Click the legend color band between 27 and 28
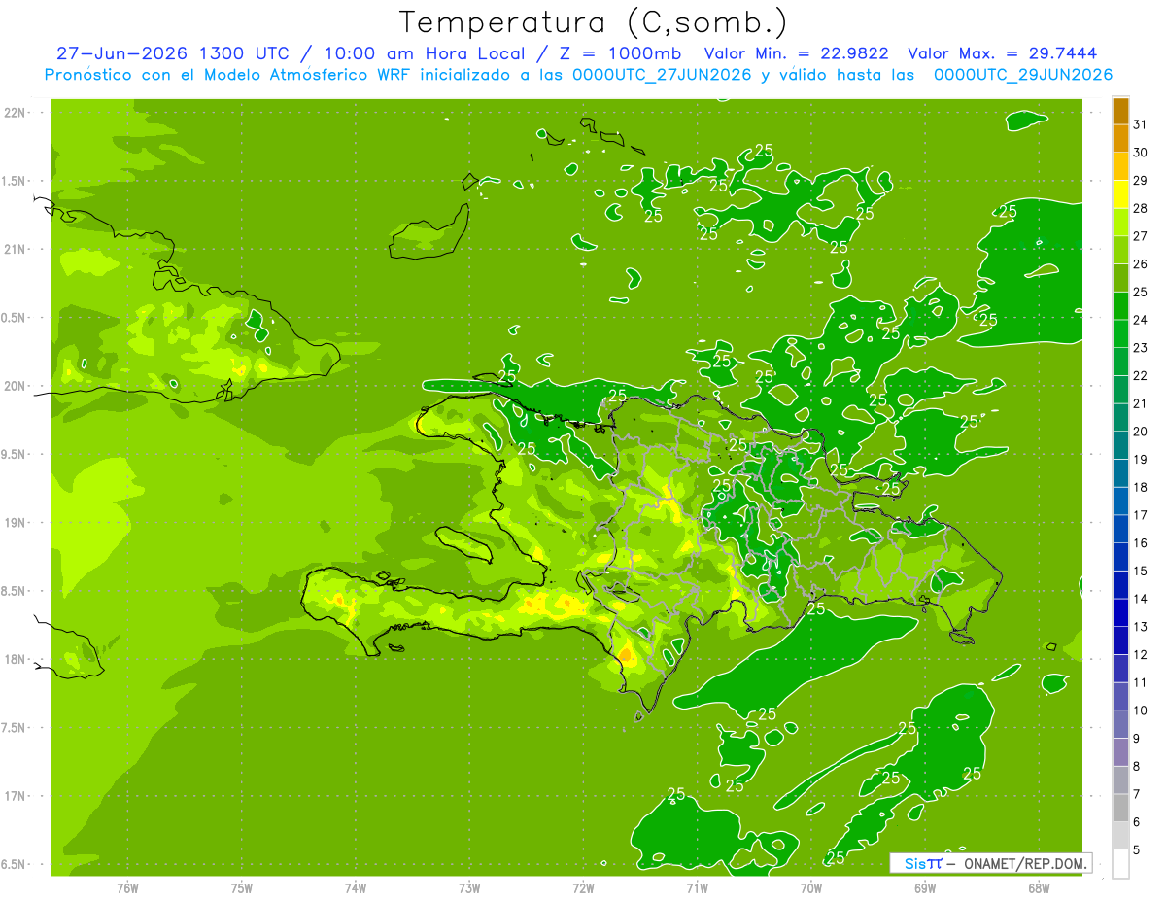 [1120, 223]
